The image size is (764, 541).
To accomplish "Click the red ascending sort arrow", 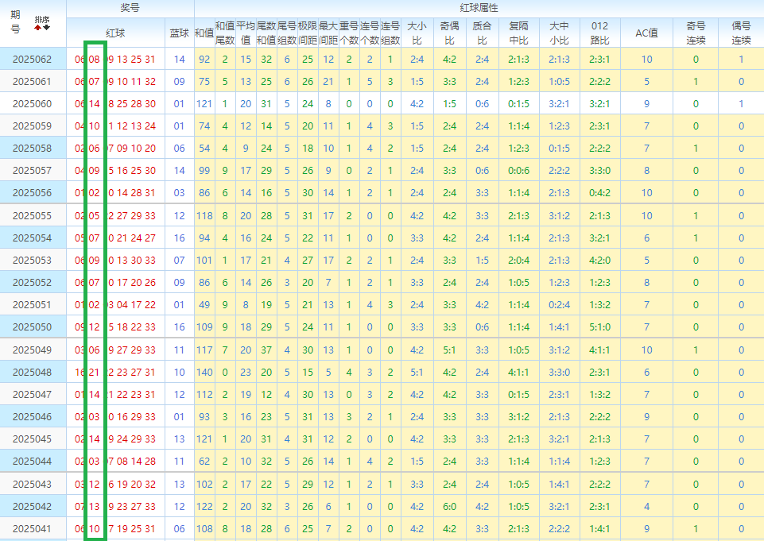I will 37,28.
